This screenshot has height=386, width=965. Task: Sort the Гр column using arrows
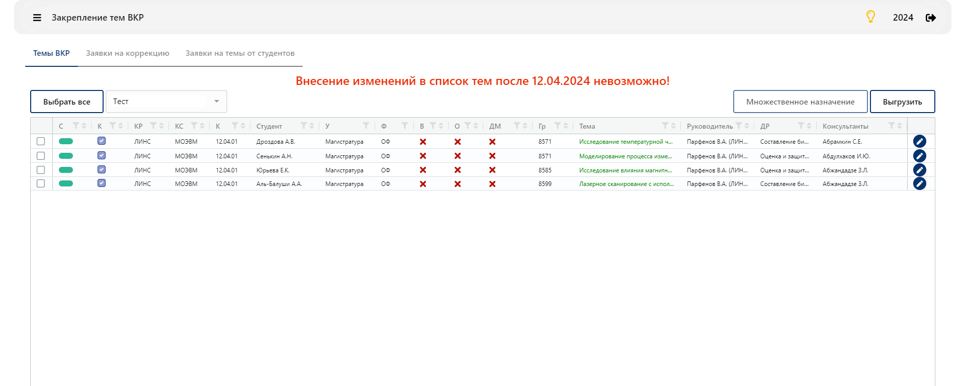coord(566,126)
